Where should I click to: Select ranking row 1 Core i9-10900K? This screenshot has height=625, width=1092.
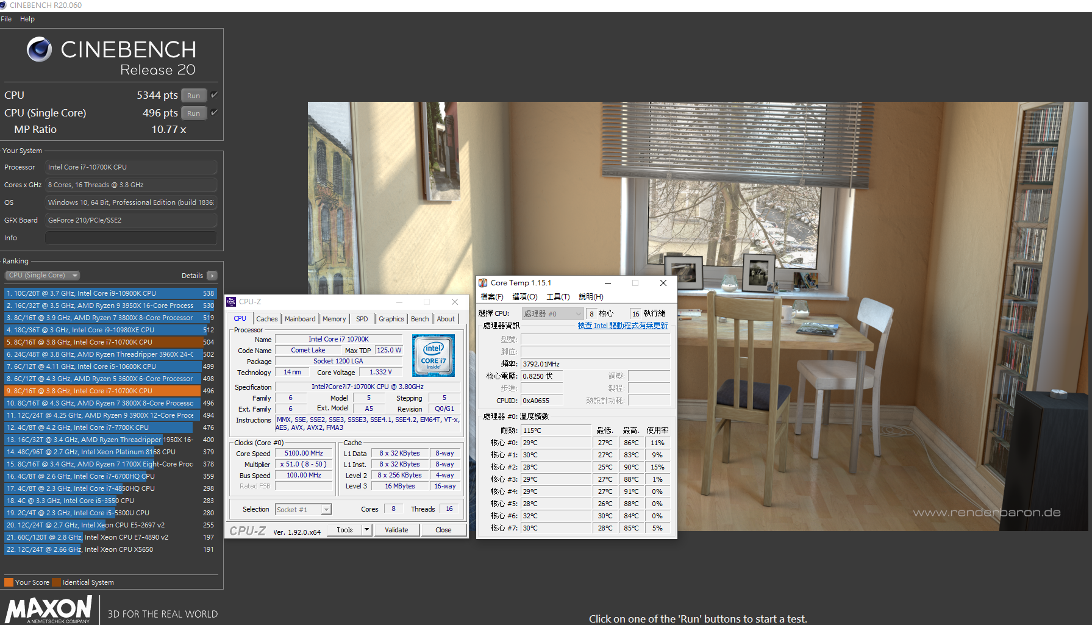tap(110, 293)
